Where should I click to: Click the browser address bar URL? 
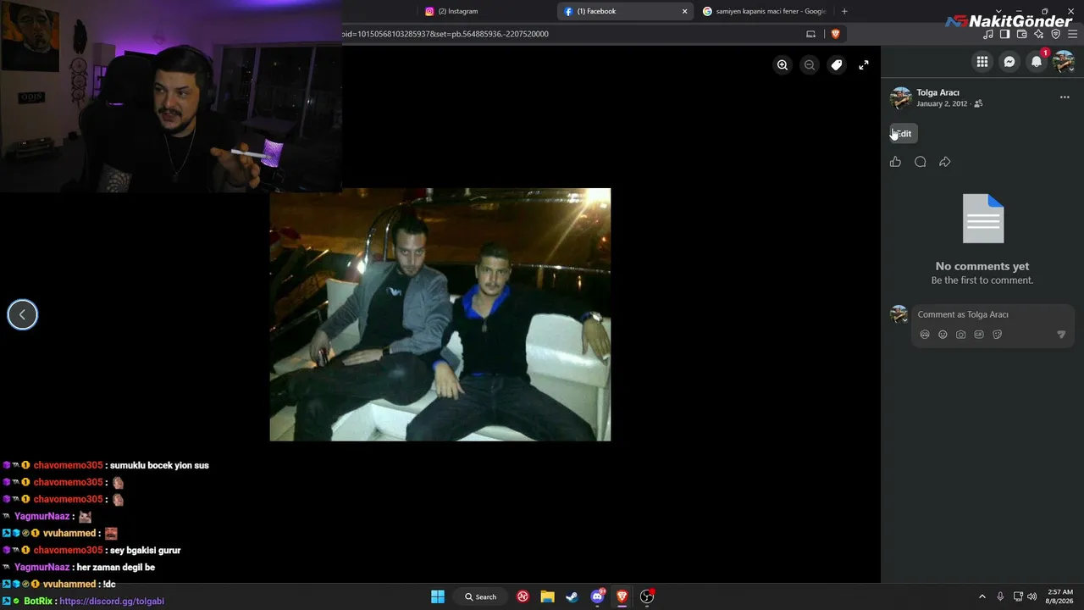tap(445, 34)
